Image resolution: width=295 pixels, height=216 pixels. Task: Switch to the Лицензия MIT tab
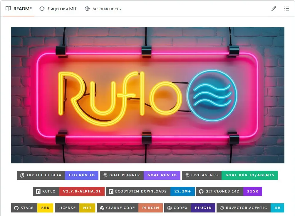pos(58,9)
